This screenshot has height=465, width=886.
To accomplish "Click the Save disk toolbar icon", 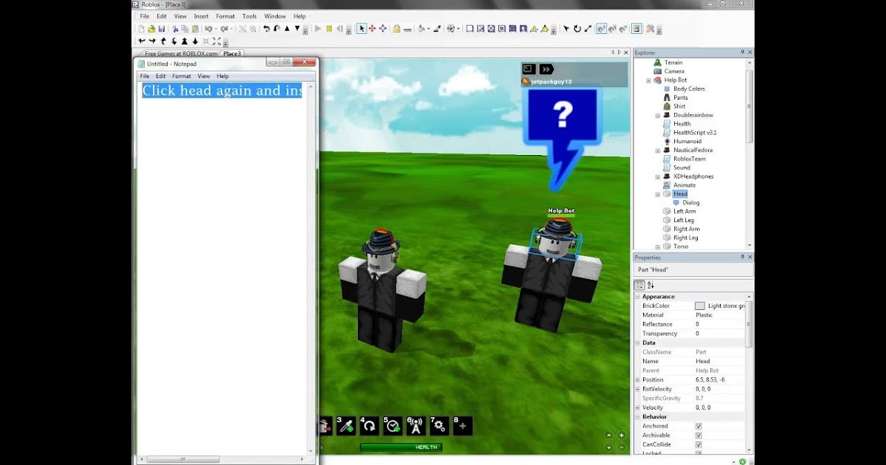I will click(162, 29).
